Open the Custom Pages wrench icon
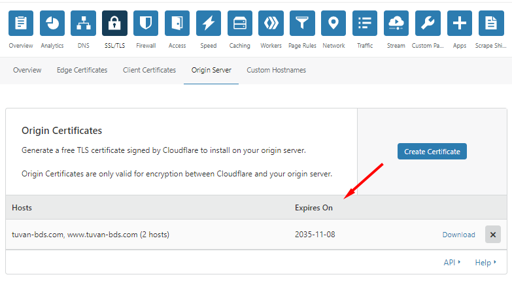 [x=428, y=23]
